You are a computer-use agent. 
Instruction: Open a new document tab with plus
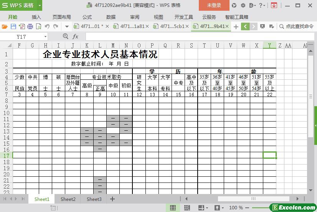coord(236,26)
